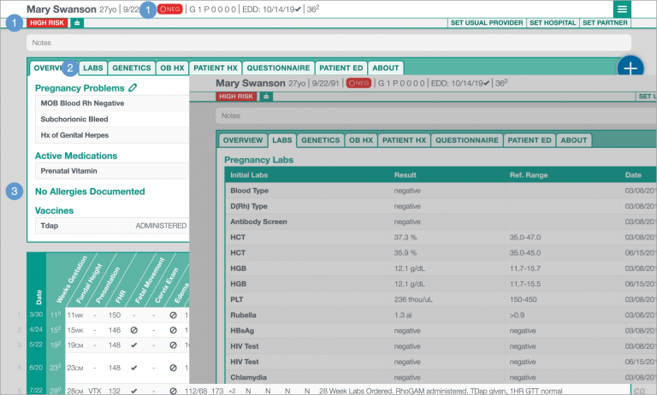Click the FHR 150 cell for 3/30

[x=114, y=315]
